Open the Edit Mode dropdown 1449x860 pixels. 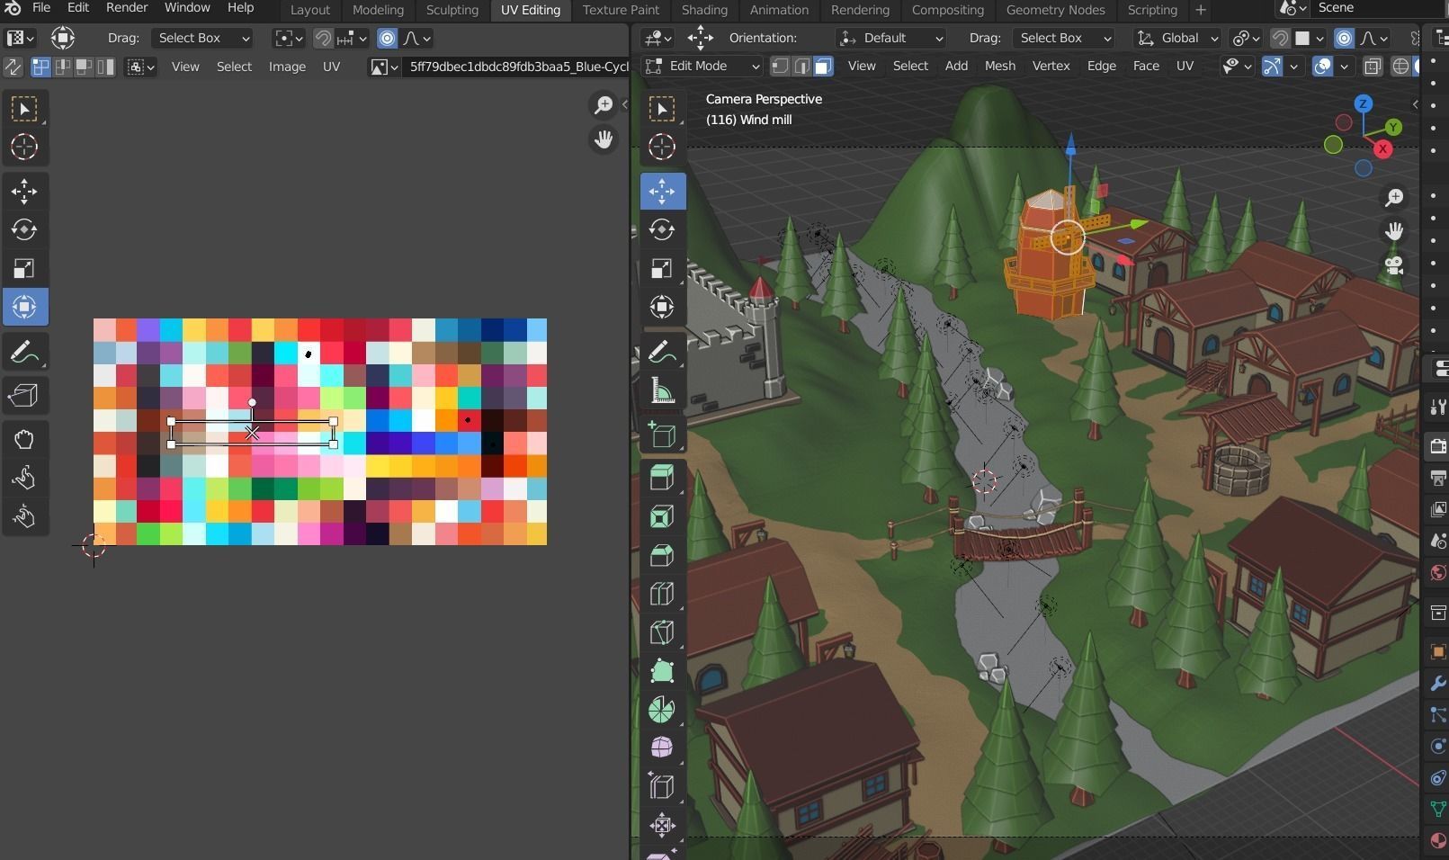[x=702, y=67]
